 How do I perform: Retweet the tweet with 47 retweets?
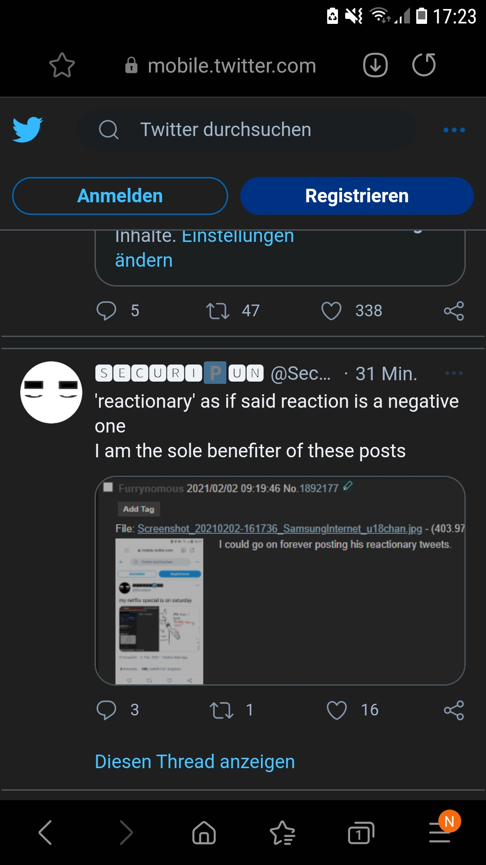point(218,311)
